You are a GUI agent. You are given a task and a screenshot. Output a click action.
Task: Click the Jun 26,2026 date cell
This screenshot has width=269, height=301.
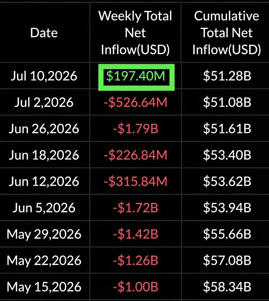44,129
